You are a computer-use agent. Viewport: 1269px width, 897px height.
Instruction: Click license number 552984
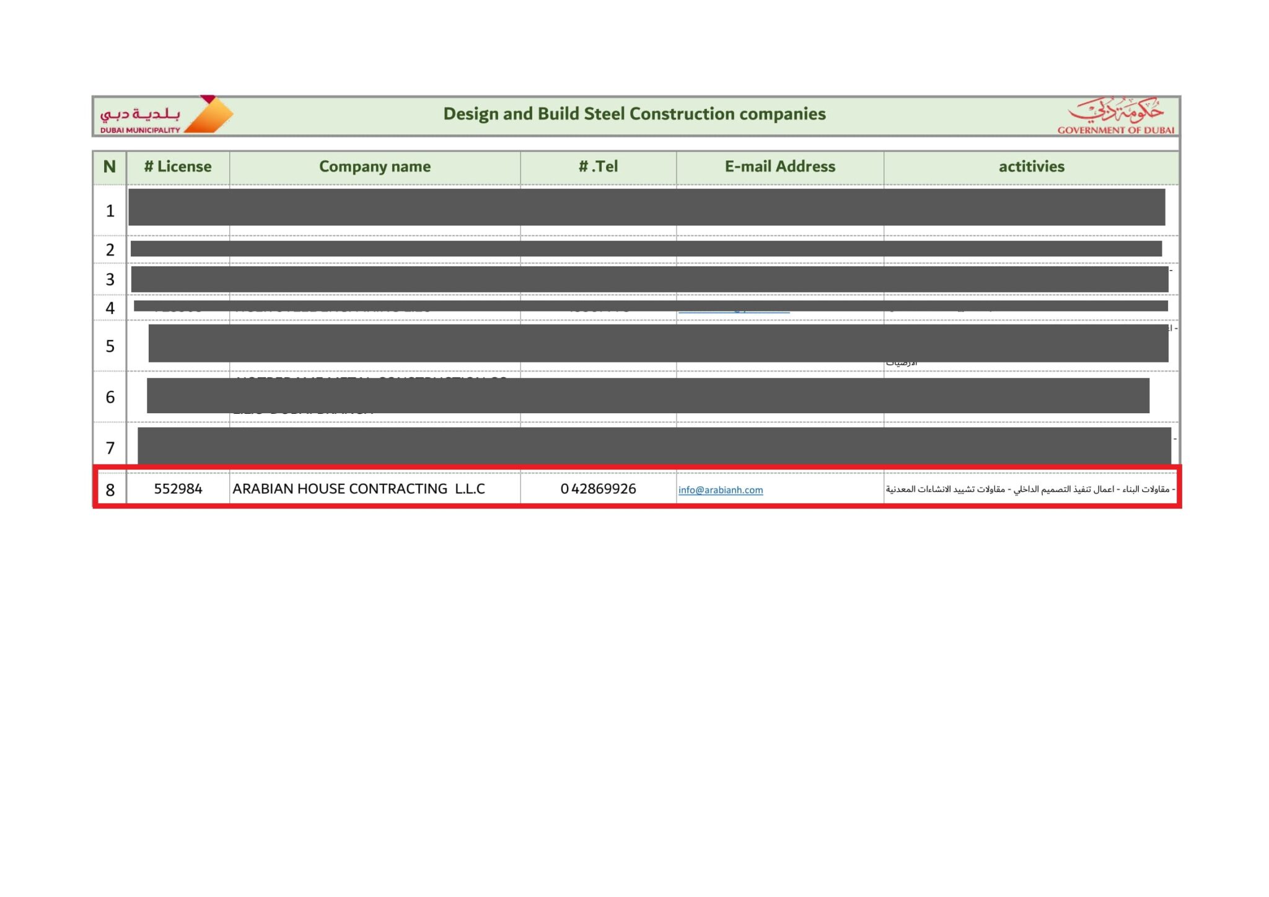point(178,489)
